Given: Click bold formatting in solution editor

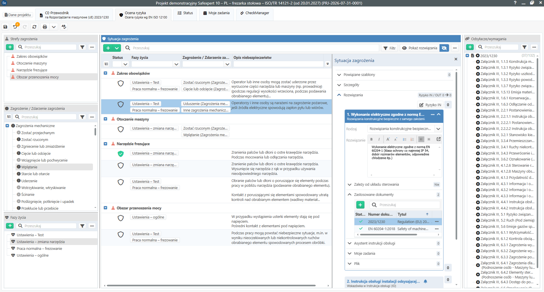Looking at the screenshot, I should [371, 139].
